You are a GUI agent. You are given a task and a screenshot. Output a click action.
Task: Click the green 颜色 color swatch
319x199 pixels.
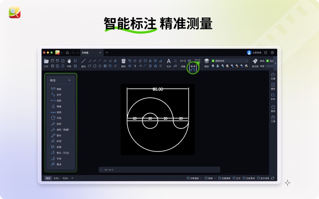click(268, 61)
